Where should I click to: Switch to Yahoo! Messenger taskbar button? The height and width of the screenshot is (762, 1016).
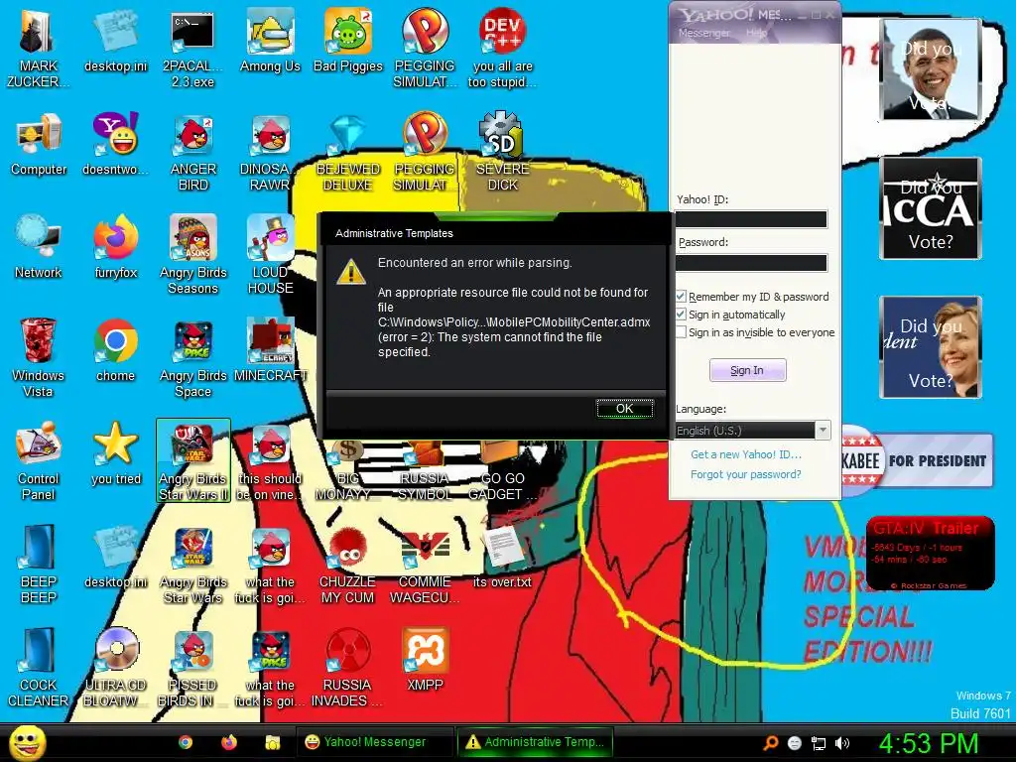374,742
